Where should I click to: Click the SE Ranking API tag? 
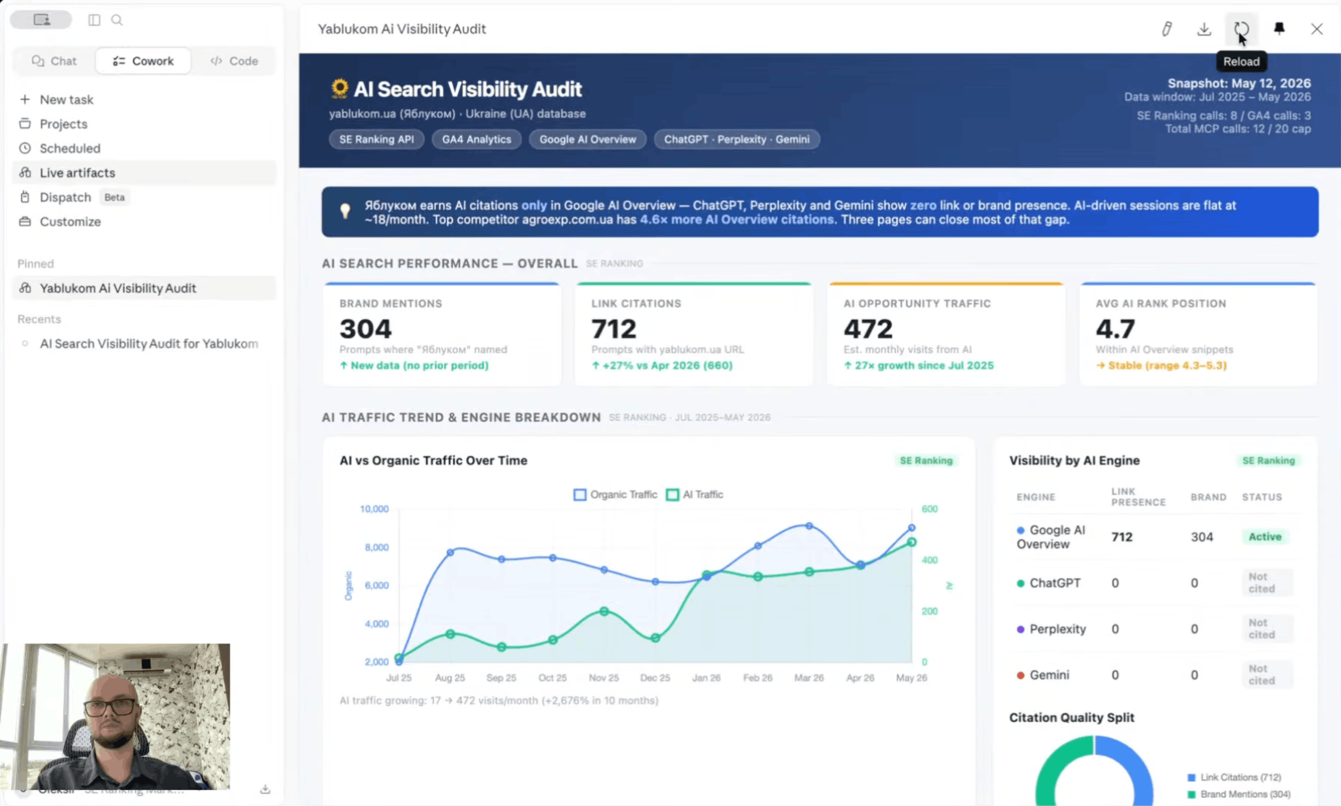click(x=376, y=140)
